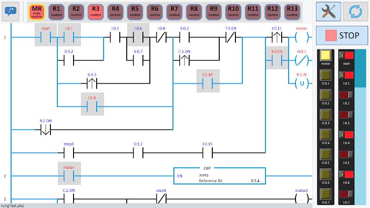Open the R3 routine tab

[96, 12]
